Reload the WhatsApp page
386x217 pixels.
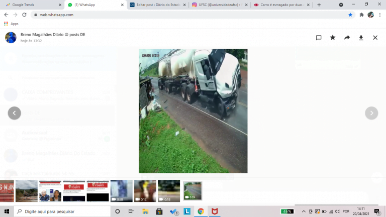click(24, 15)
